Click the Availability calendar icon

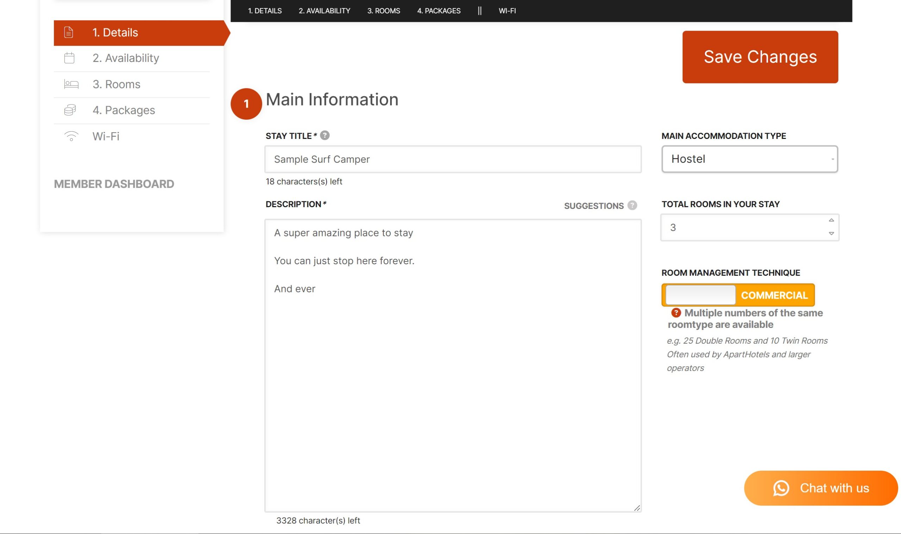tap(69, 58)
